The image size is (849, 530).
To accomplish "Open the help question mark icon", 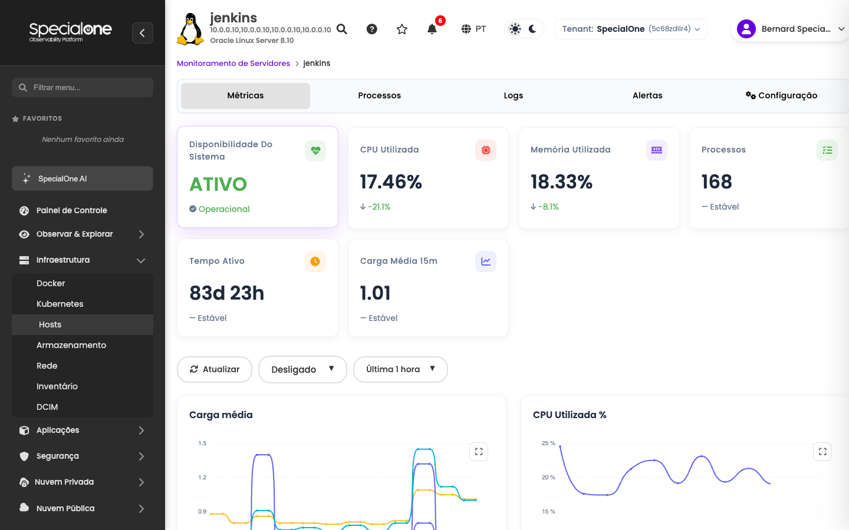I will tap(372, 29).
